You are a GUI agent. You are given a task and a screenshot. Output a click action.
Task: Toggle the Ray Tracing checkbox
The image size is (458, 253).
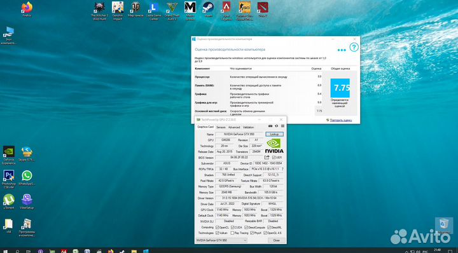pyautogui.click(x=232, y=233)
